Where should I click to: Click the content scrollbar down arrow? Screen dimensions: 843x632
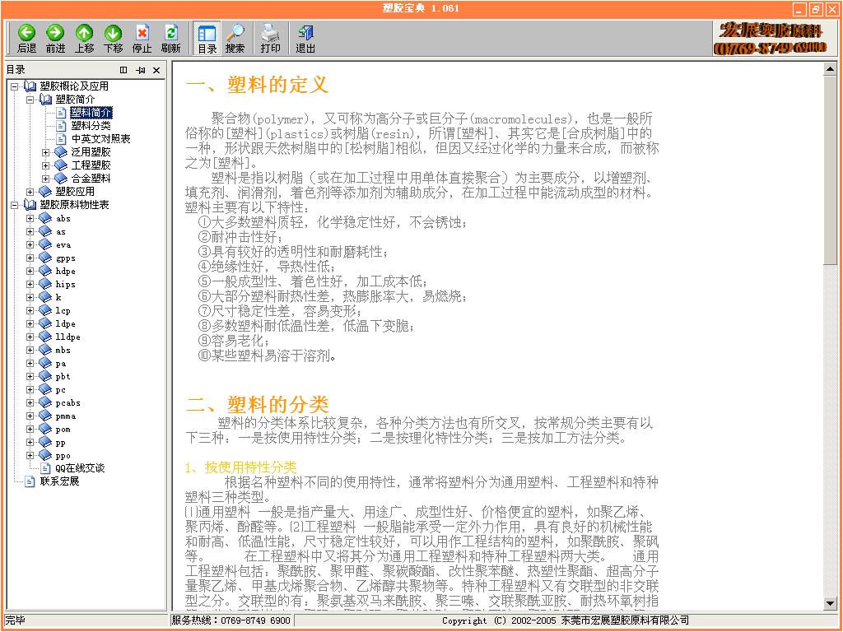tap(830, 605)
